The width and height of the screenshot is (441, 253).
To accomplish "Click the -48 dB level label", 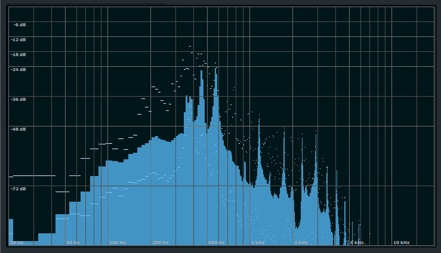I will pyautogui.click(x=18, y=129).
